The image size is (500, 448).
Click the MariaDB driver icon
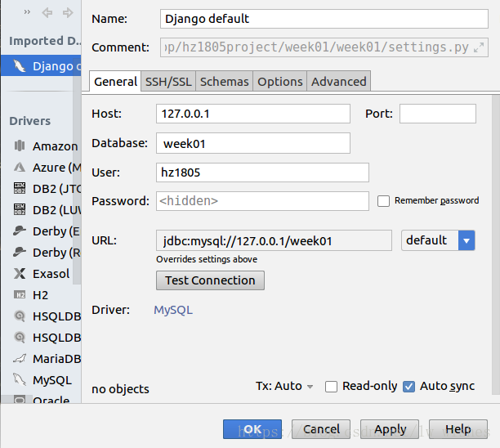[20, 359]
